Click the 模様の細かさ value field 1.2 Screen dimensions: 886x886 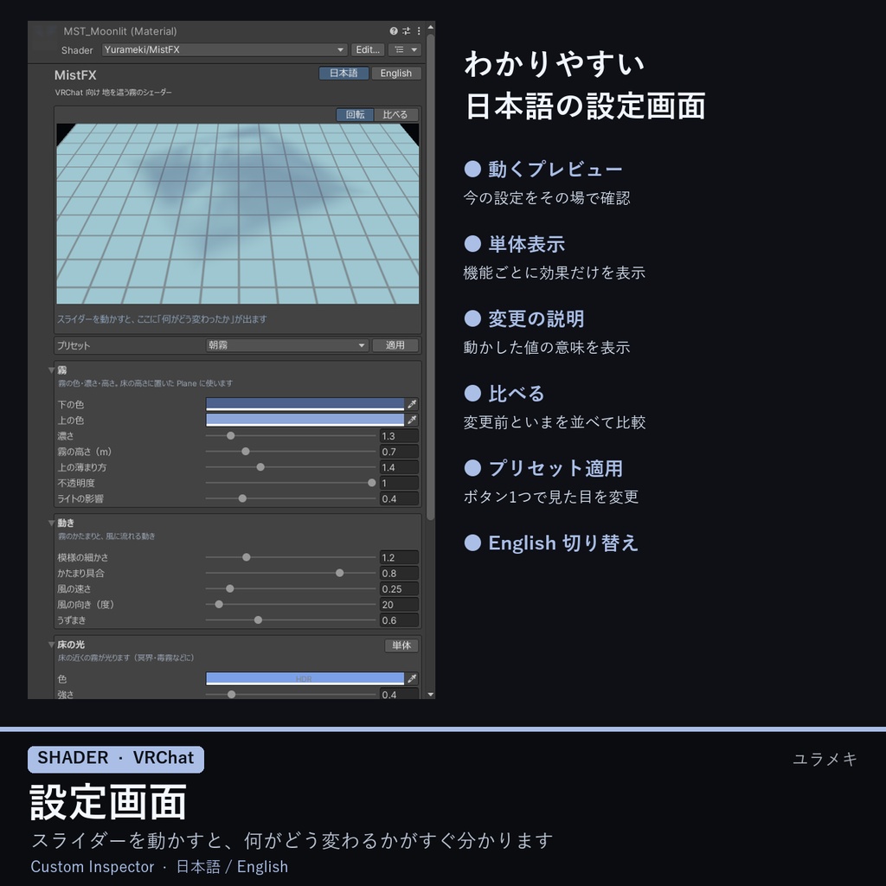399,557
